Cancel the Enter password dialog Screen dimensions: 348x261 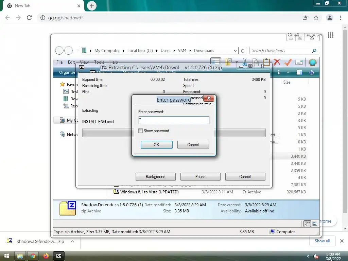193,145
